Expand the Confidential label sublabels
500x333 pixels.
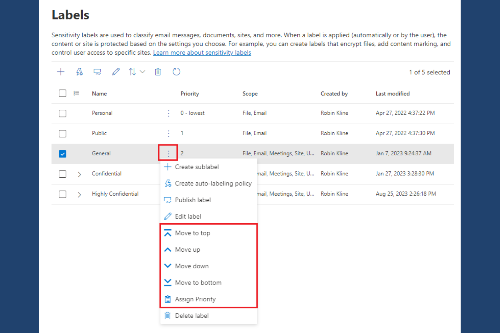[x=79, y=174]
